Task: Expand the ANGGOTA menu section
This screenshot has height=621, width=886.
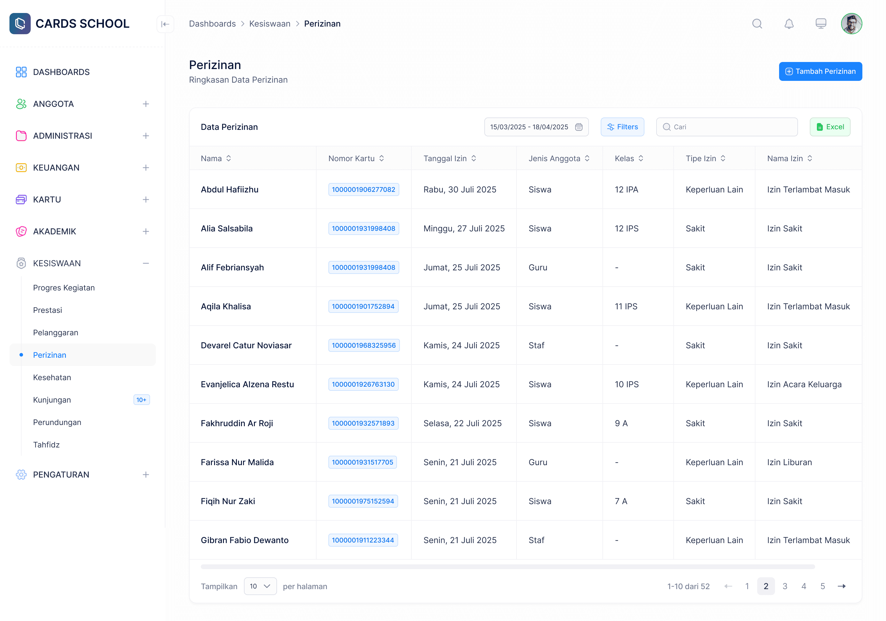Action: (x=146, y=104)
